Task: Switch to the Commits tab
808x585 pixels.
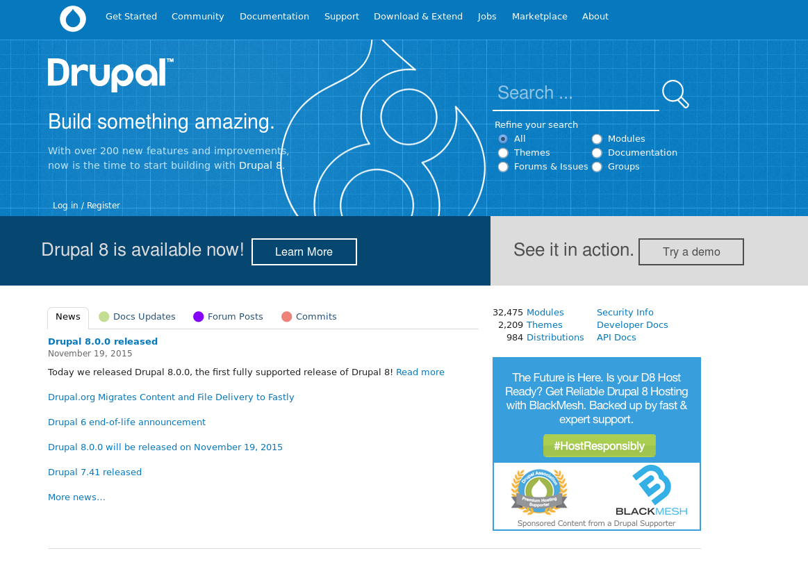Action: click(x=309, y=316)
